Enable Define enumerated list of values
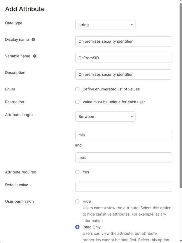 (77, 89)
